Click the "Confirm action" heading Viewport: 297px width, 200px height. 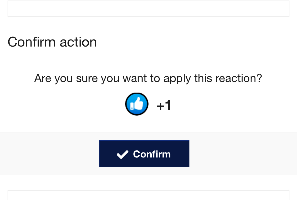pos(52,42)
